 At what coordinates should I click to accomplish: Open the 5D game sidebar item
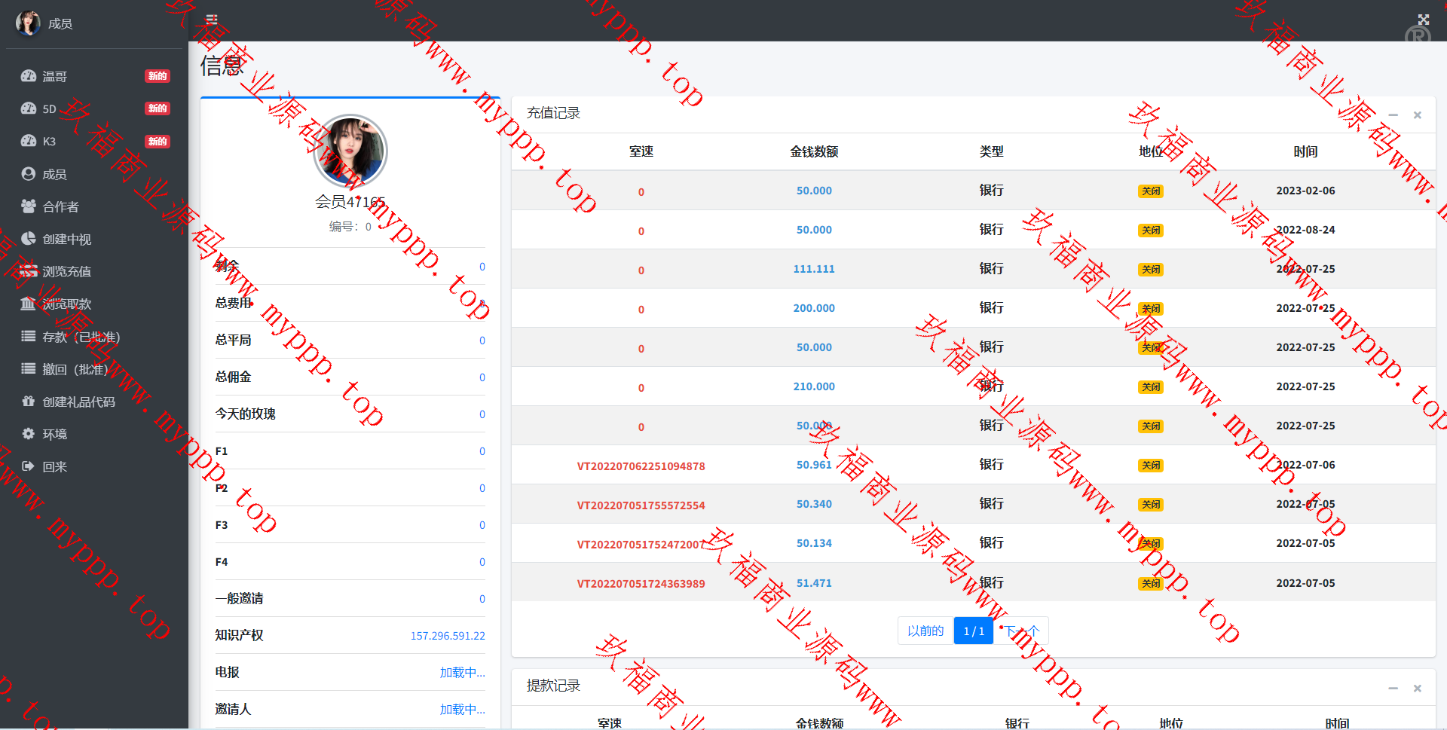click(x=29, y=108)
